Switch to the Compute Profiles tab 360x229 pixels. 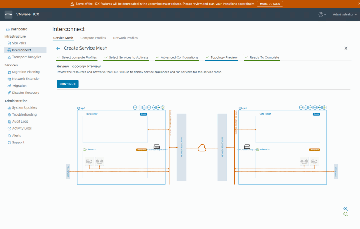93,38
